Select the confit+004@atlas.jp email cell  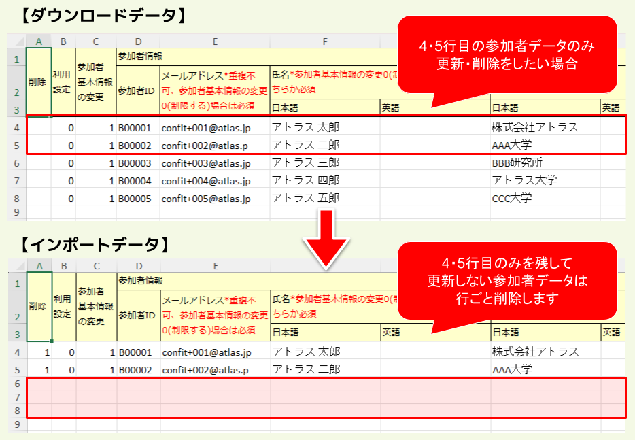pos(206,181)
